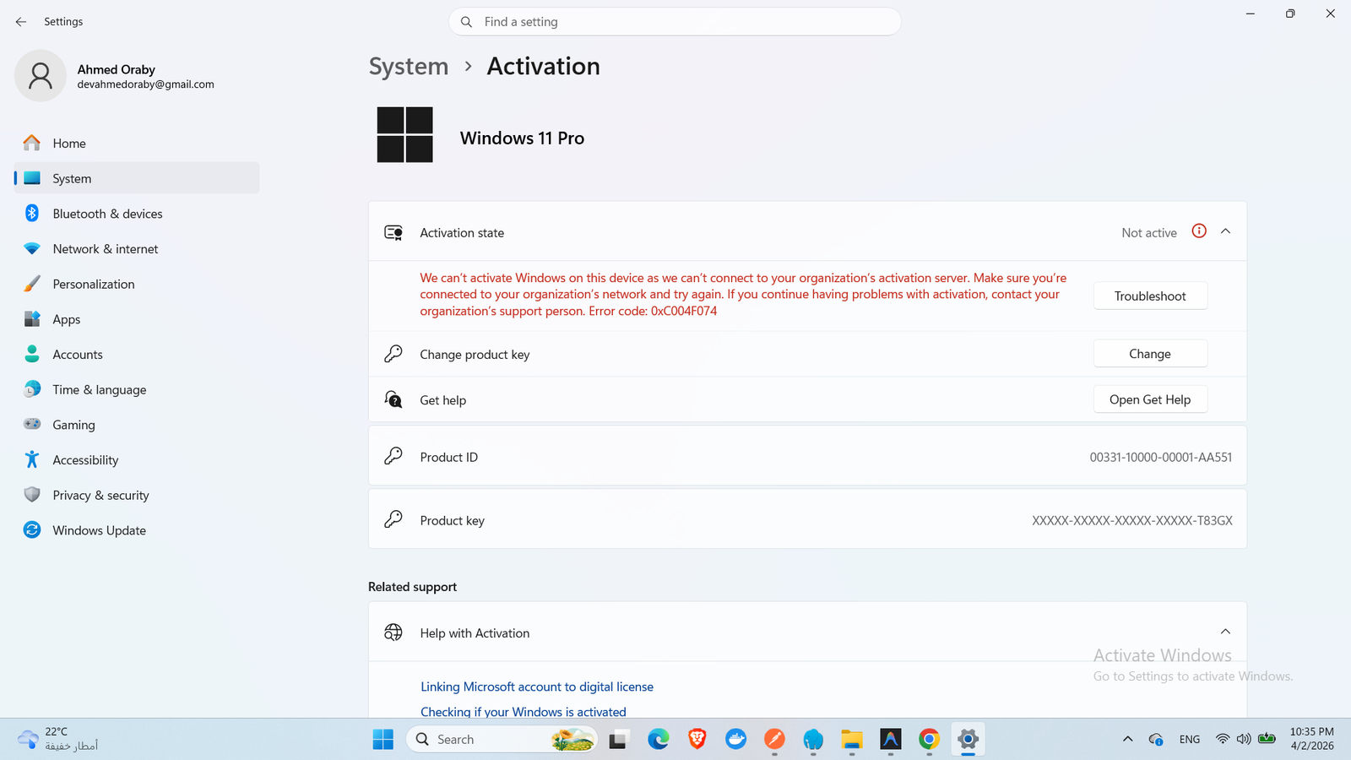Focus the Find a setting search box
This screenshot has width=1351, height=760.
(675, 22)
